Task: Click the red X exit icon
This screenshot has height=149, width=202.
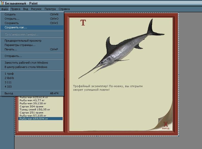Action: (166, 124)
